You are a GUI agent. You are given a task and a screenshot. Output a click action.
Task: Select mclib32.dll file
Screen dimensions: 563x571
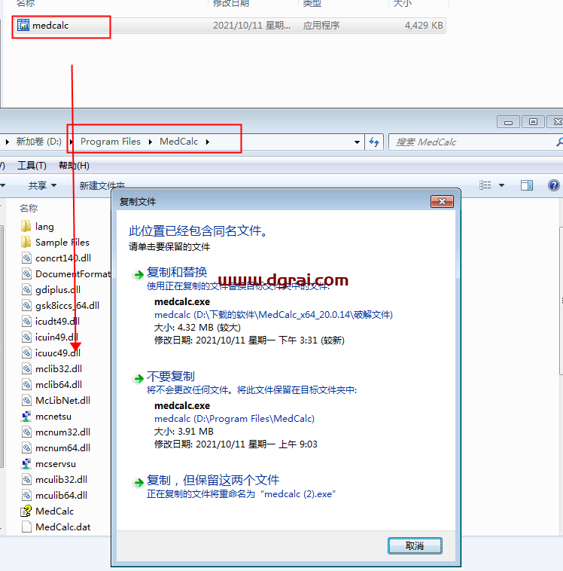(x=52, y=369)
